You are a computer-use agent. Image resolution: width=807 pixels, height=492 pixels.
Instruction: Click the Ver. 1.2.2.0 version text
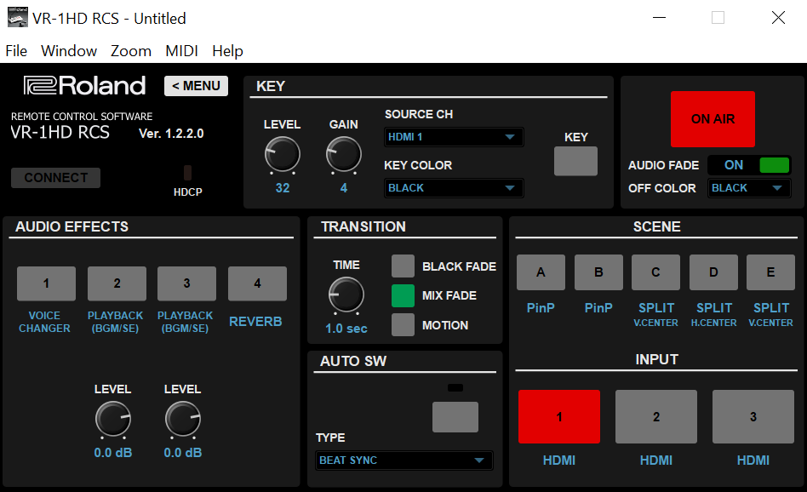pyautogui.click(x=171, y=134)
